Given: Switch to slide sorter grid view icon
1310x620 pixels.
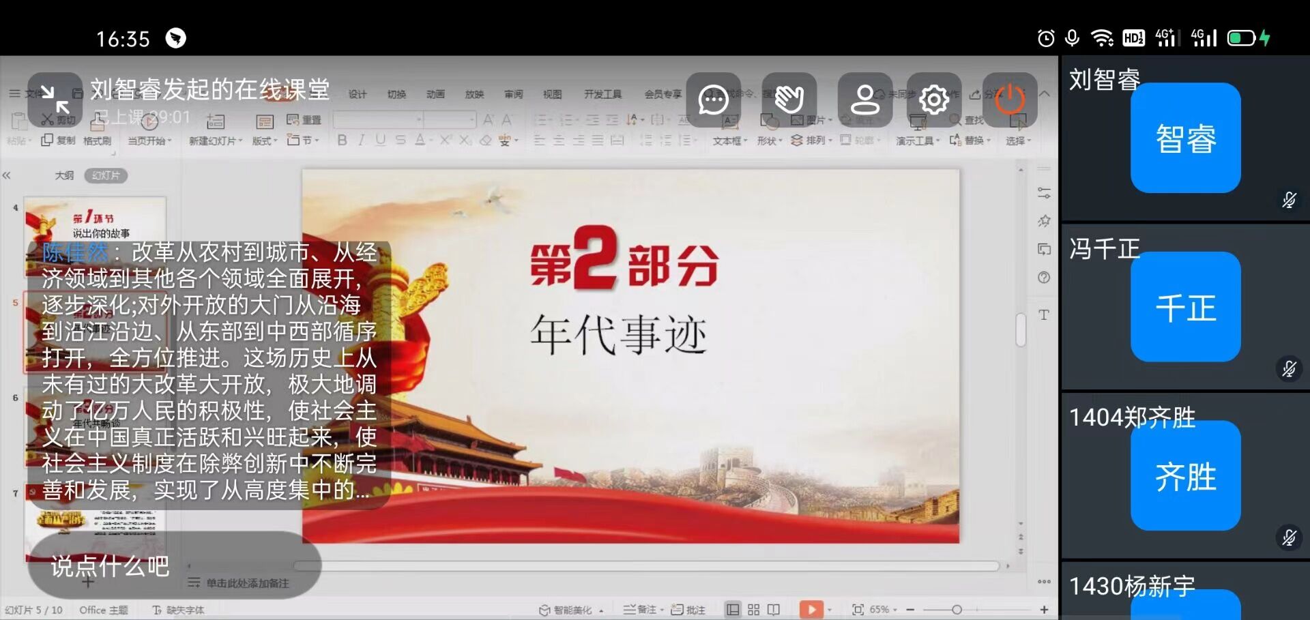Looking at the screenshot, I should tap(753, 610).
